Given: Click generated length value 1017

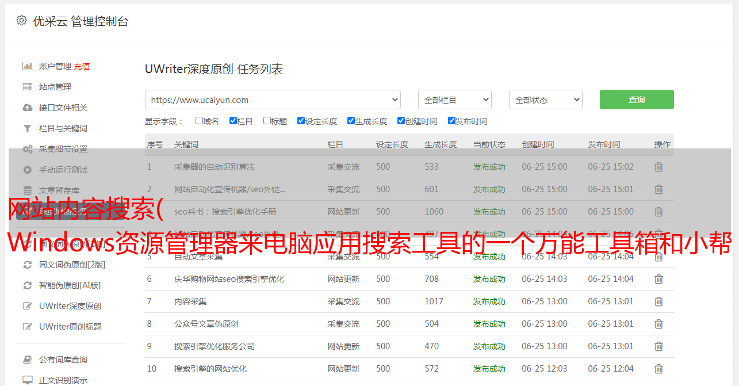Looking at the screenshot, I should 434,301.
